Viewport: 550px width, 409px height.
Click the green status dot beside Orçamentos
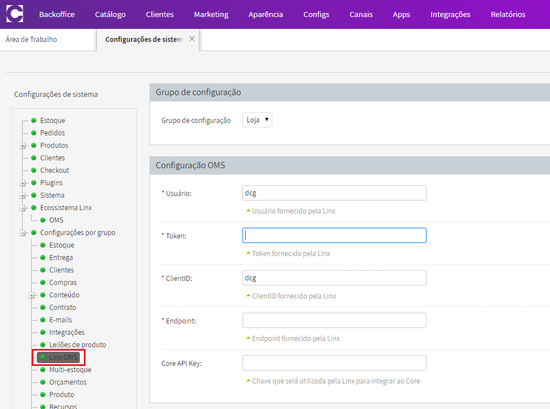(x=43, y=382)
